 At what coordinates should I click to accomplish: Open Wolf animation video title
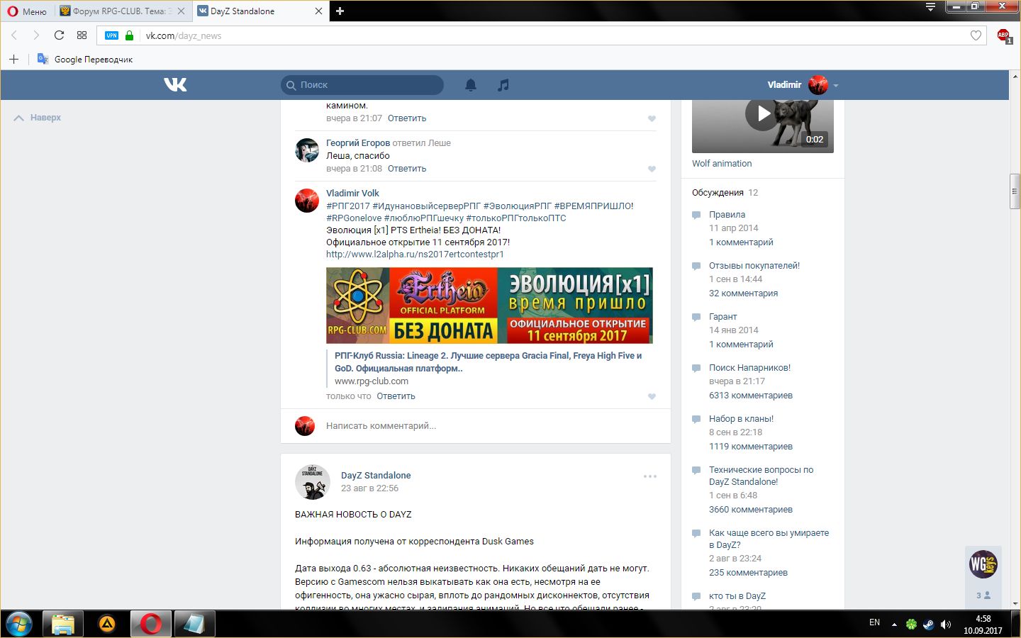tap(722, 163)
